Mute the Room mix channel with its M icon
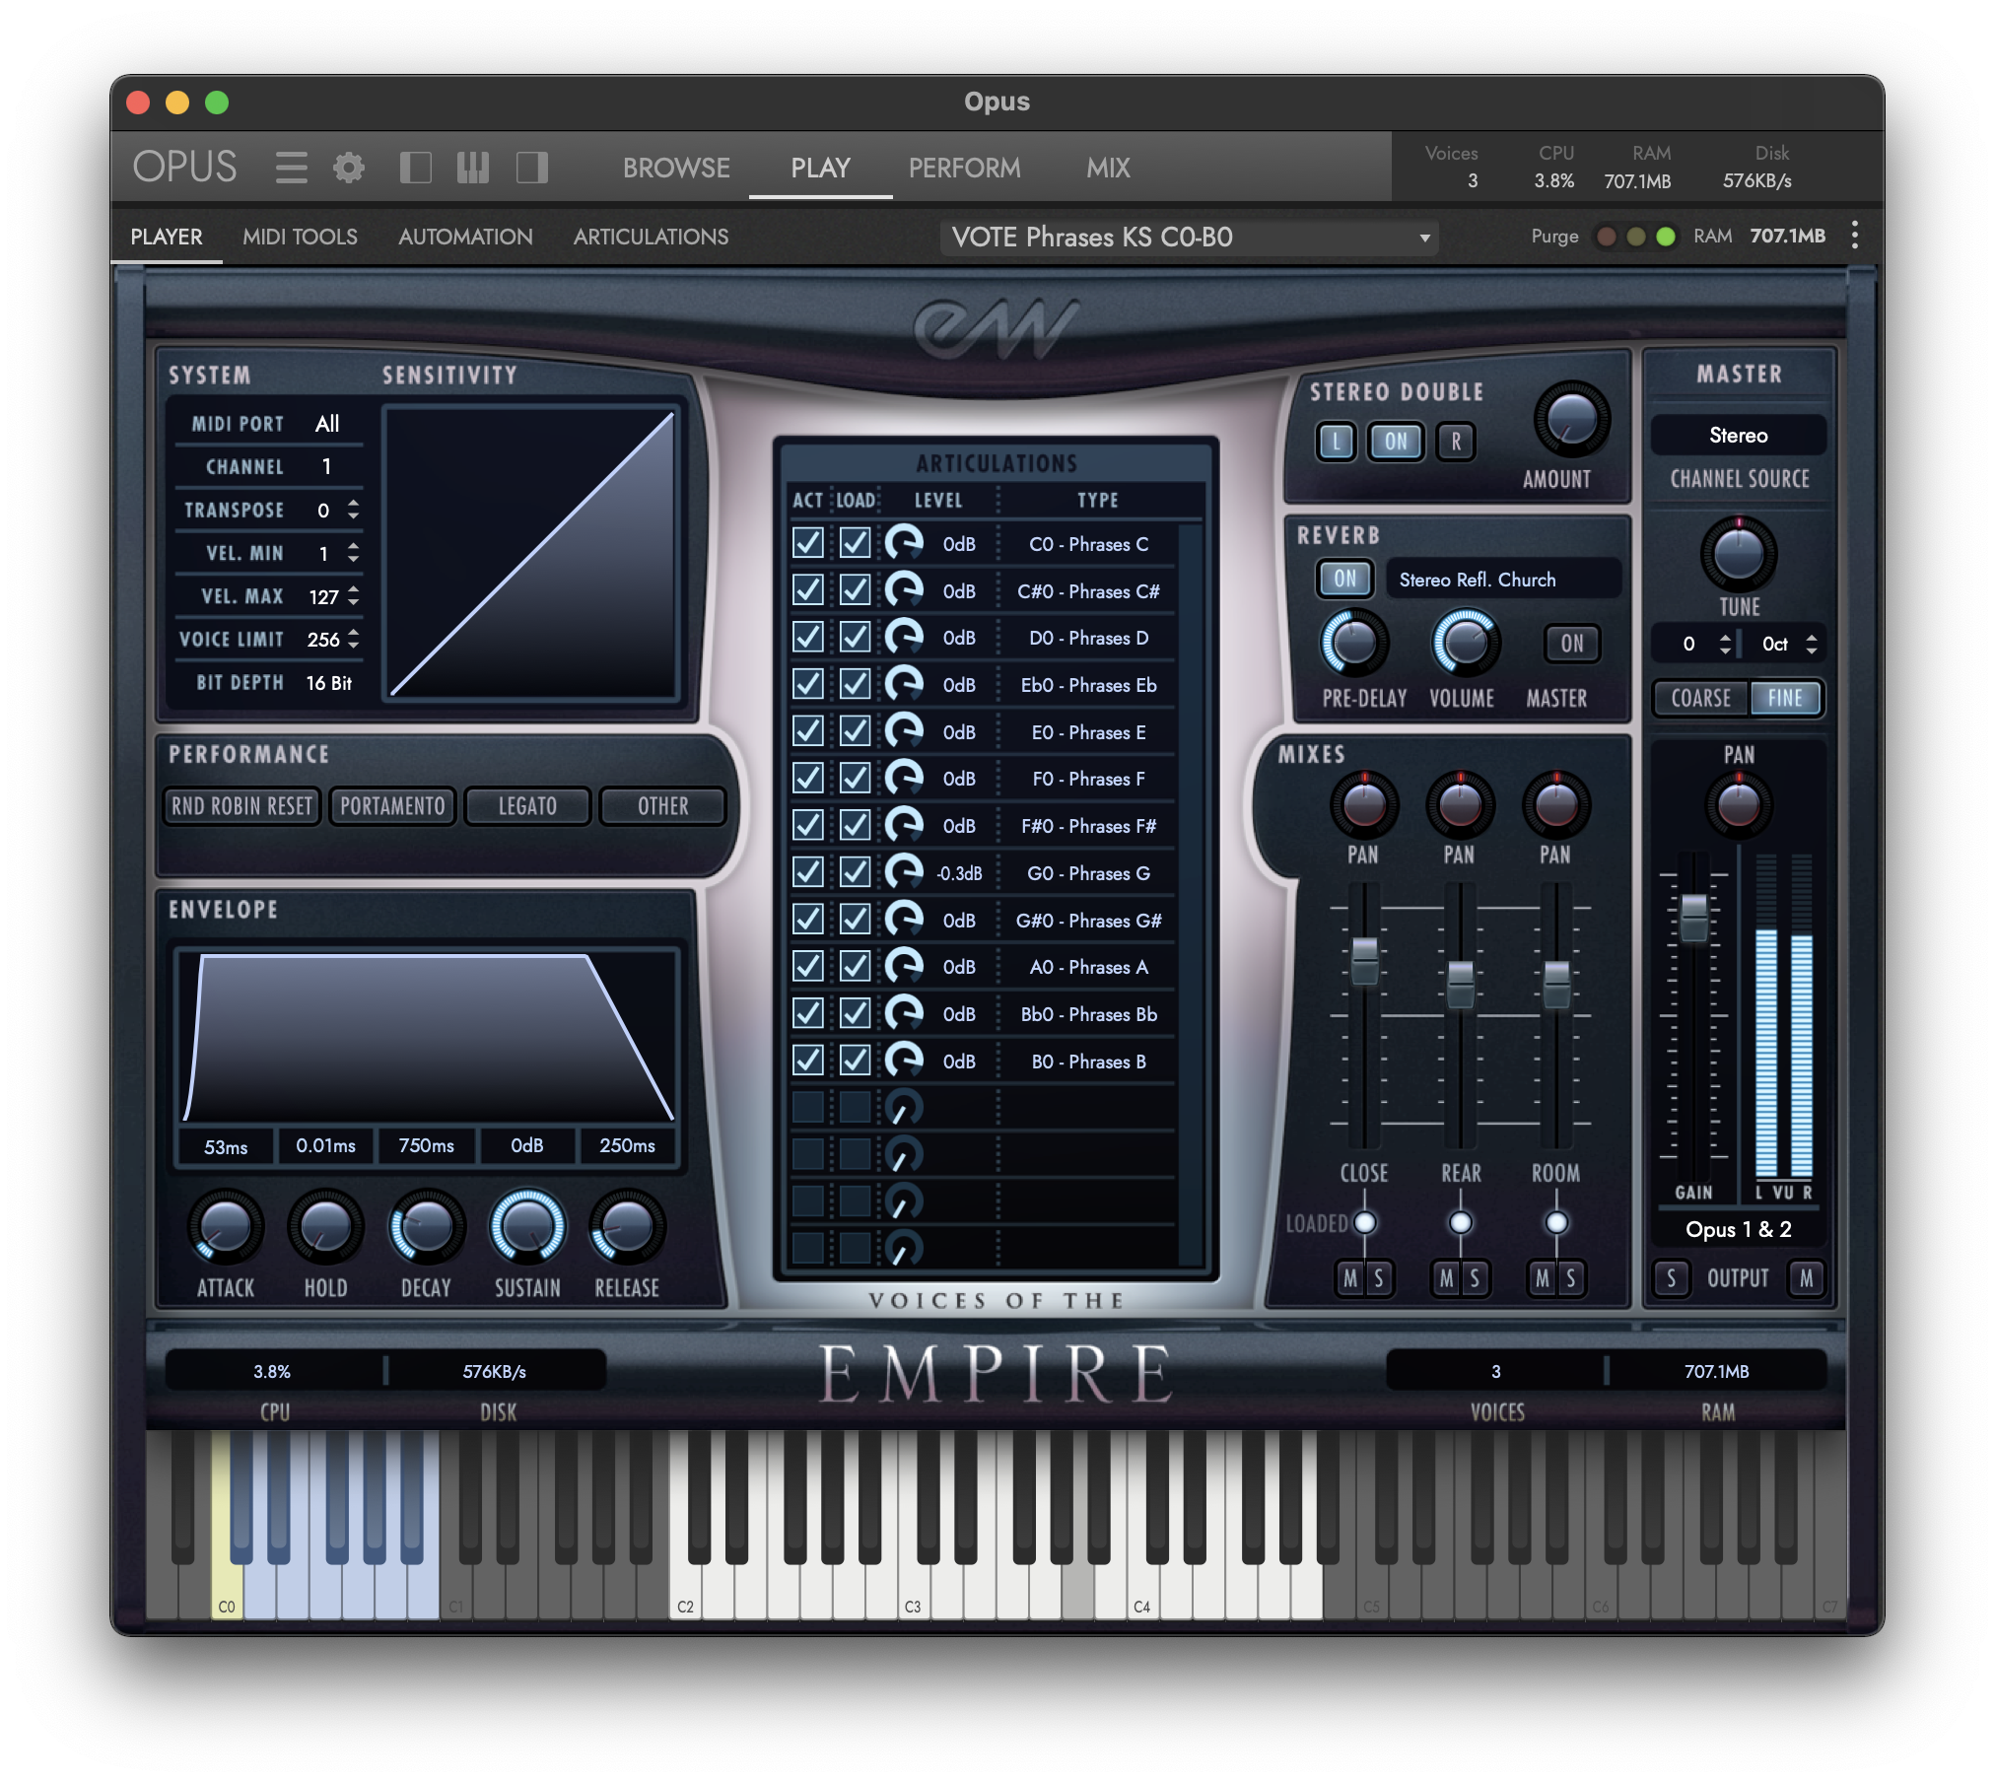Screen dimensions: 1995x1782 1539,1278
